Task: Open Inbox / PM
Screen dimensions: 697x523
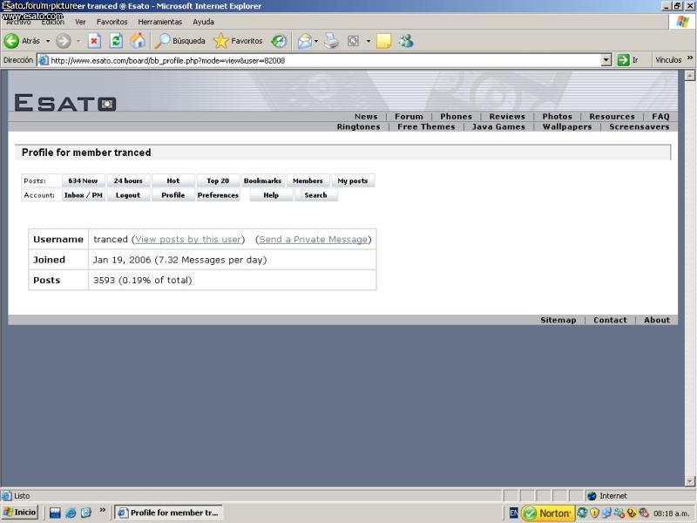Action: coord(83,195)
